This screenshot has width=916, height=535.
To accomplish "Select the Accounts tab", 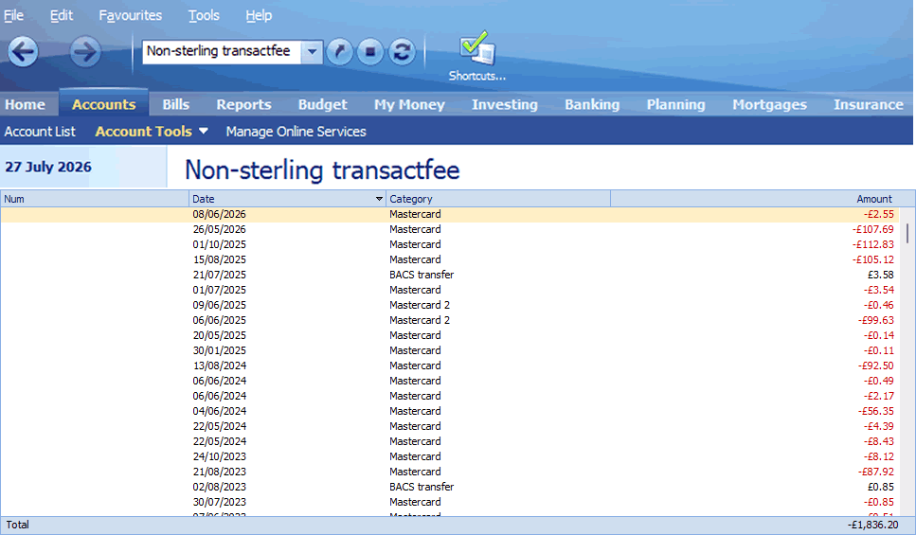I will point(104,104).
